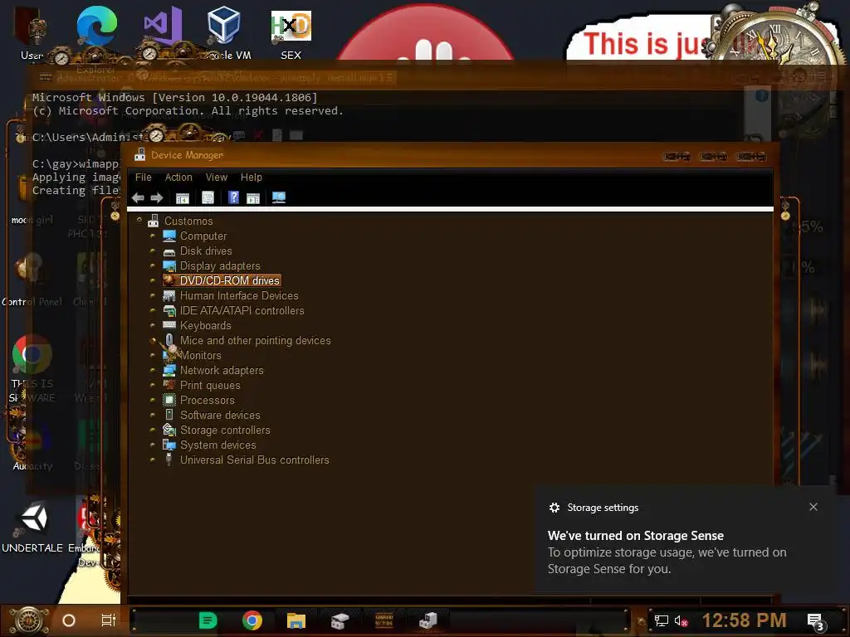Click the Forward arrow in Device Manager toolbar
The height and width of the screenshot is (637, 850).
157,197
